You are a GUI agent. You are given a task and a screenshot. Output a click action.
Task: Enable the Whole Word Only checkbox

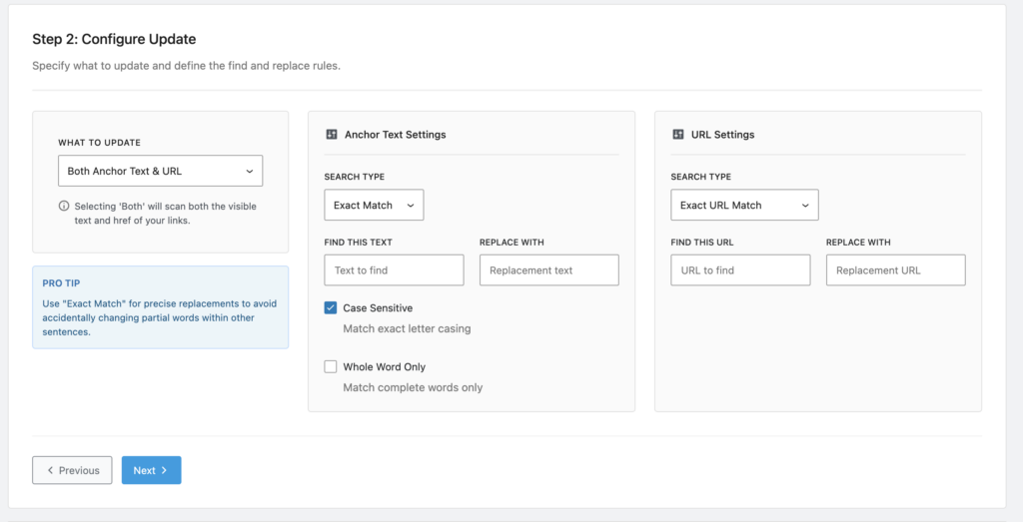pos(331,367)
